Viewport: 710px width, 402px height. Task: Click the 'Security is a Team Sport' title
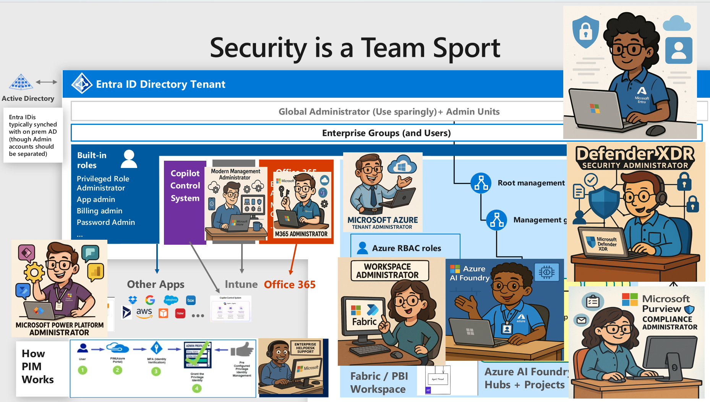click(x=355, y=48)
